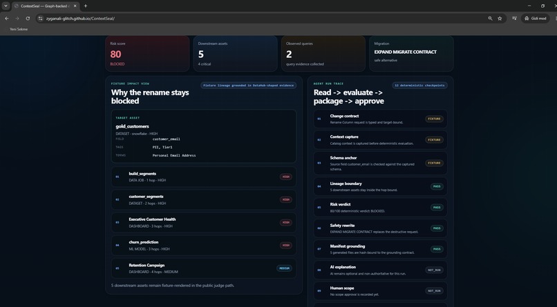Click the Read evaluate package approve heading
This screenshot has width=557, height=307.
tap(348, 97)
